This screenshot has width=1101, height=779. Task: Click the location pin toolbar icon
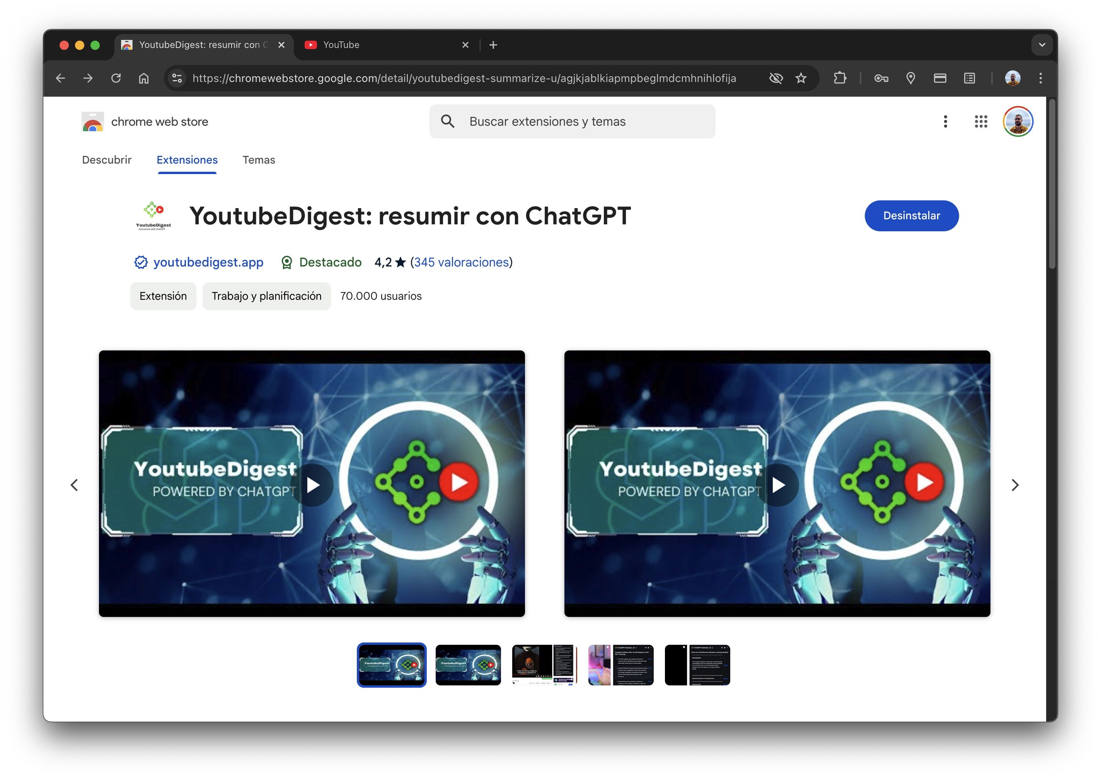[x=911, y=78]
